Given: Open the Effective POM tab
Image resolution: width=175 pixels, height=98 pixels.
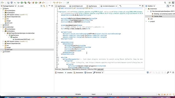Looking at the screenshot, I should coord(92,69).
